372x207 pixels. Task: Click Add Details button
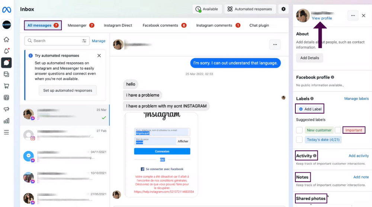310,58
